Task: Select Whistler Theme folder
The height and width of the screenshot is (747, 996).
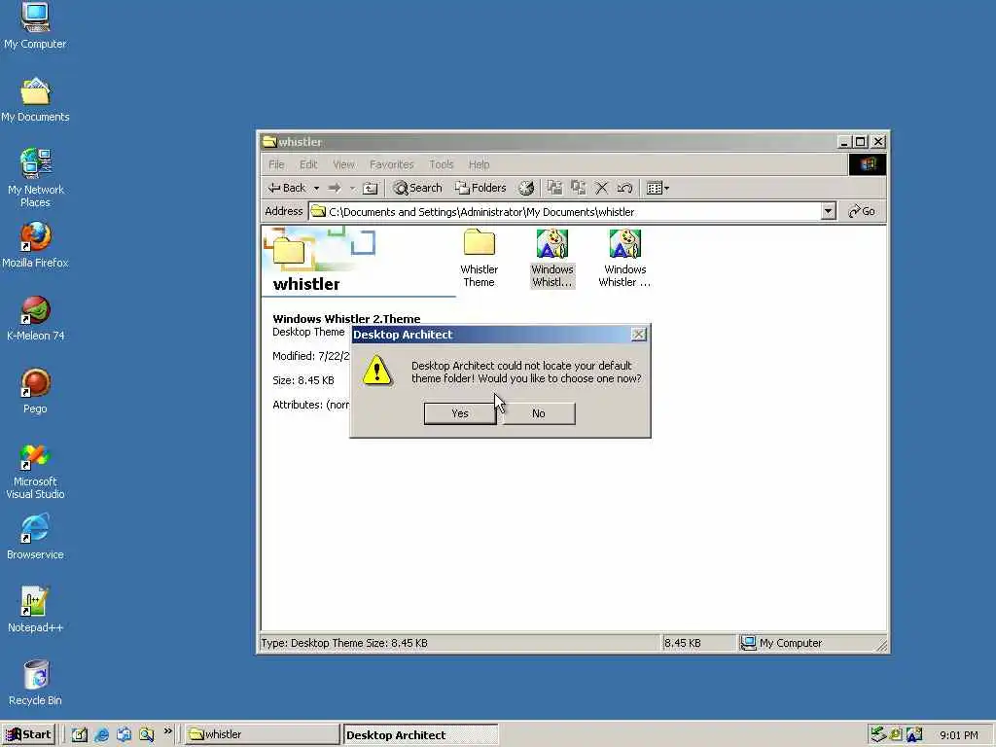Action: 479,259
